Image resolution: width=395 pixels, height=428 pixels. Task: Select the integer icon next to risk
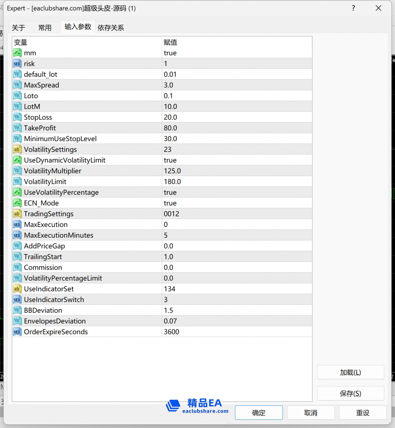pos(17,63)
